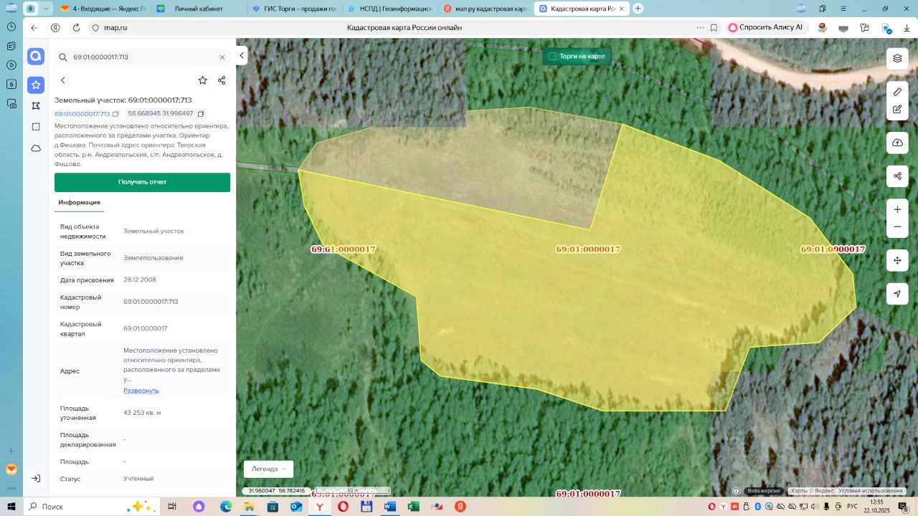Screen dimensions: 918x516
Task: Switch keyboard language from 'РУС'
Action: pos(852,506)
